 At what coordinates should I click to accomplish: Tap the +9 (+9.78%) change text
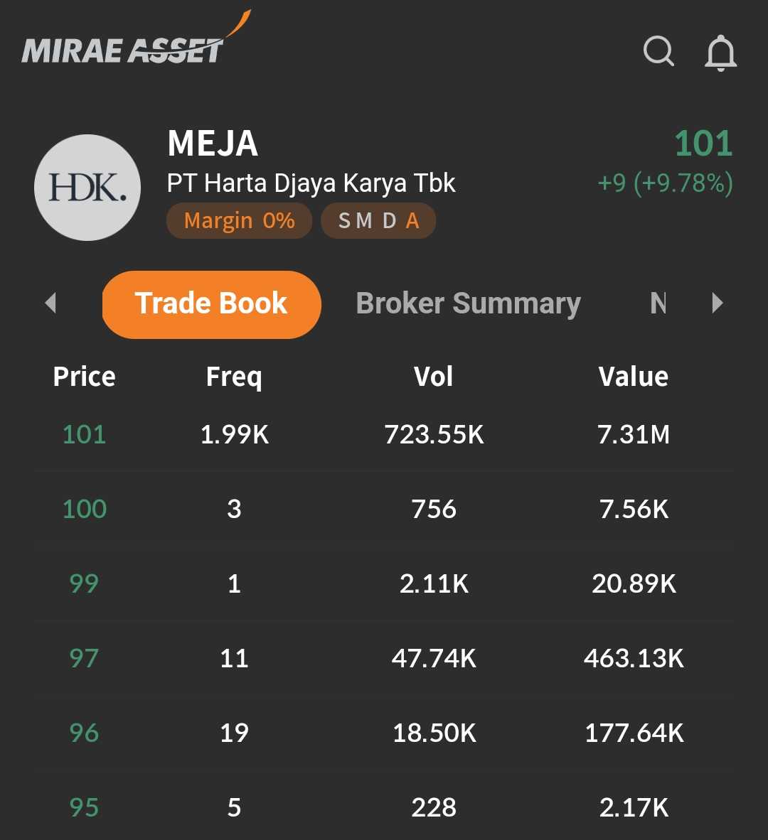(x=665, y=183)
